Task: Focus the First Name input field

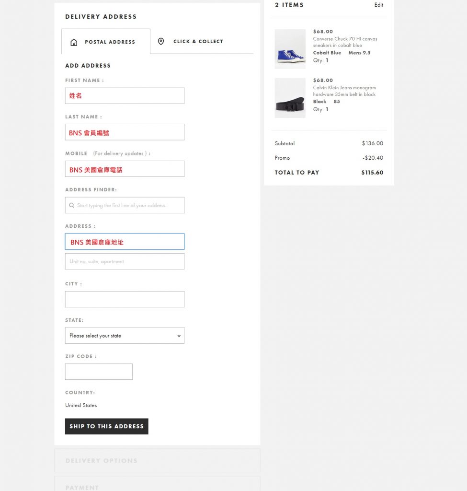Action: 125,96
